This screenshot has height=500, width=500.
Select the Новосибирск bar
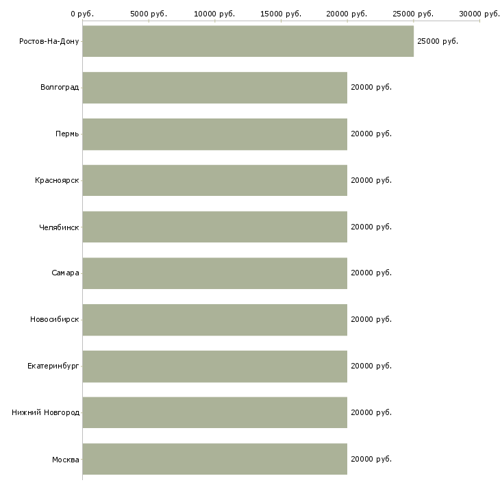click(214, 320)
